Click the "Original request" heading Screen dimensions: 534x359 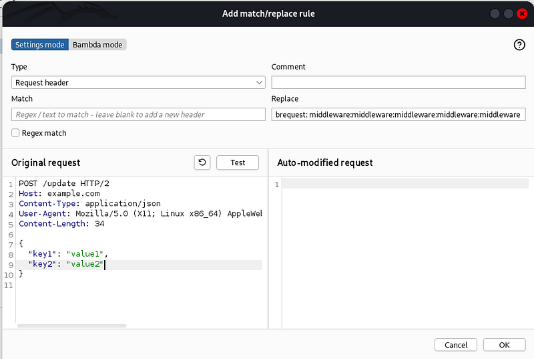(x=45, y=162)
